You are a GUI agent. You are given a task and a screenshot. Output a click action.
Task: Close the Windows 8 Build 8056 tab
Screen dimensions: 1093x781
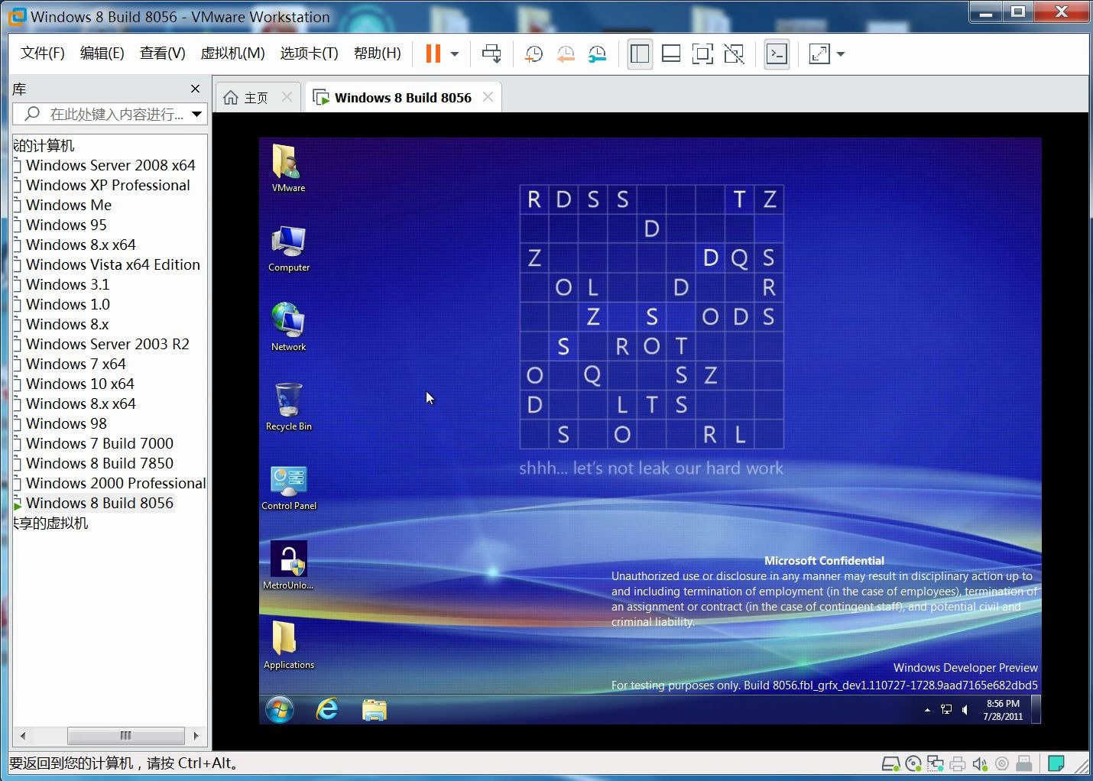pos(488,97)
